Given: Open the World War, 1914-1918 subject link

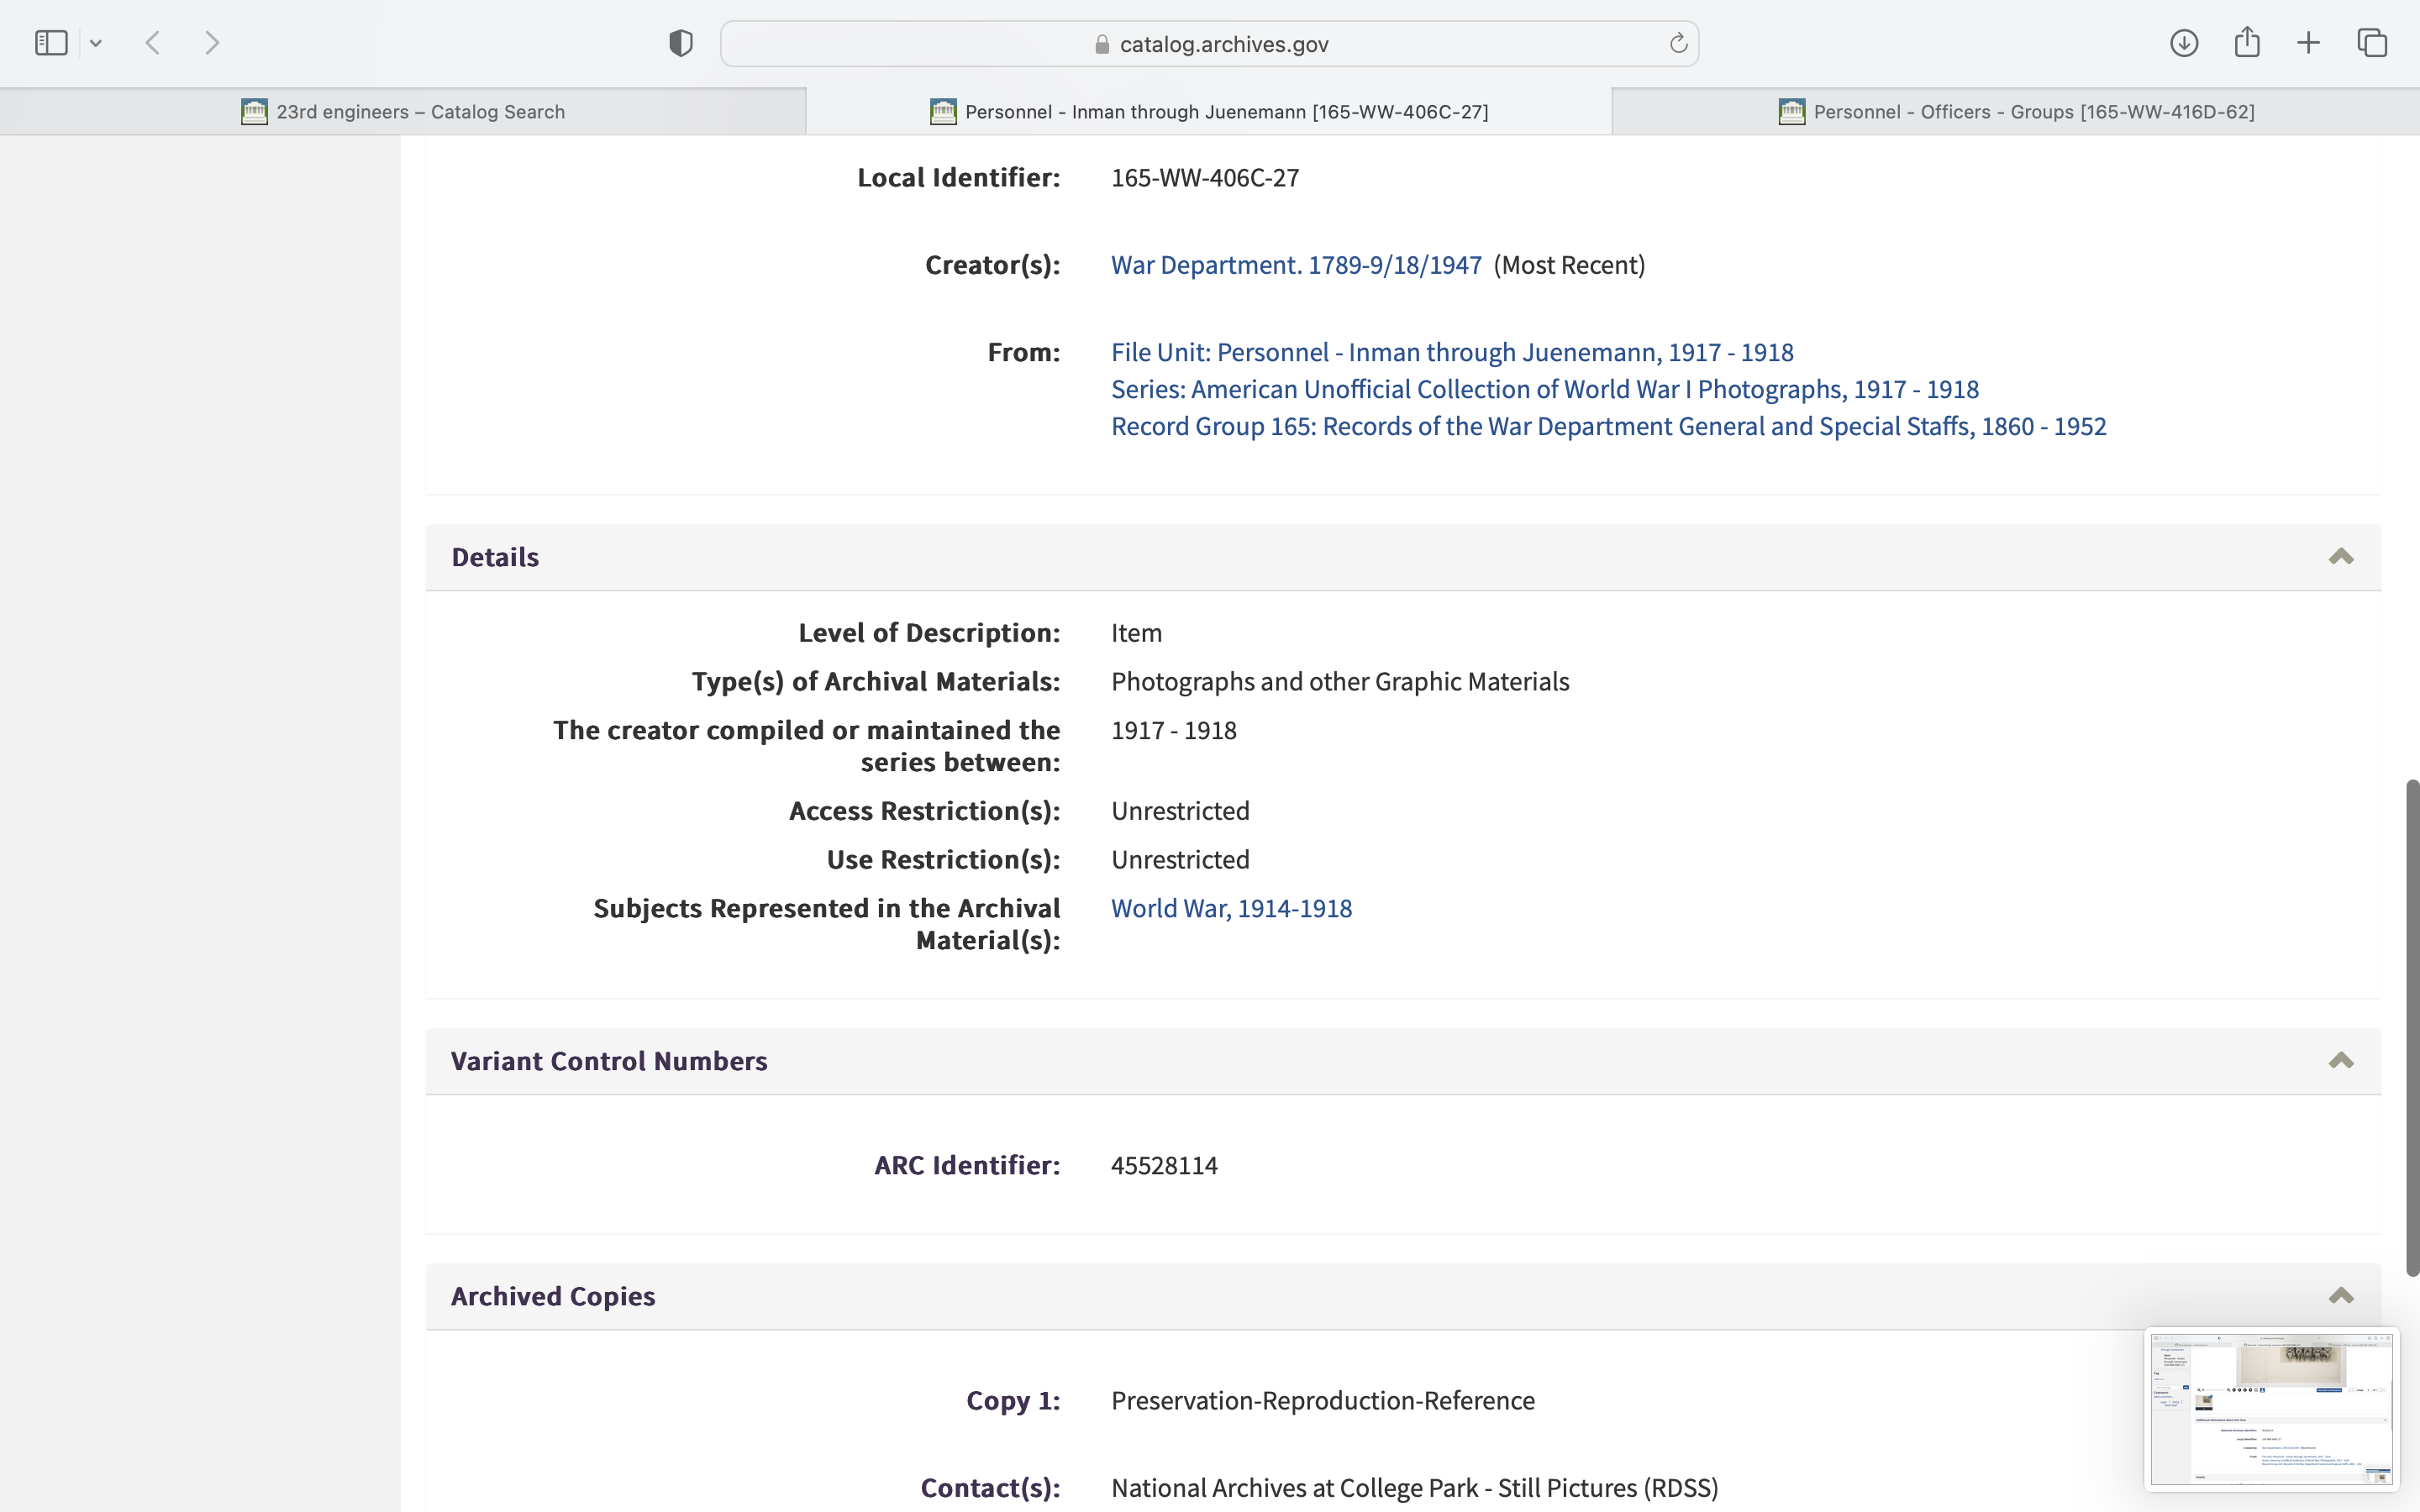Looking at the screenshot, I should point(1231,908).
